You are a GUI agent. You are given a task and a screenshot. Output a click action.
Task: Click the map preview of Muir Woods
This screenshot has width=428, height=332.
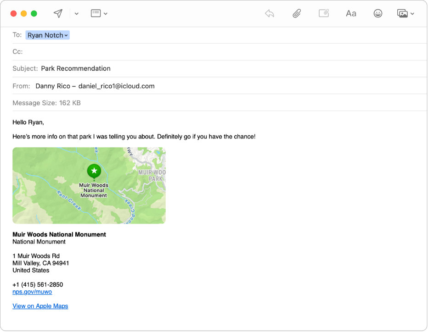point(89,185)
